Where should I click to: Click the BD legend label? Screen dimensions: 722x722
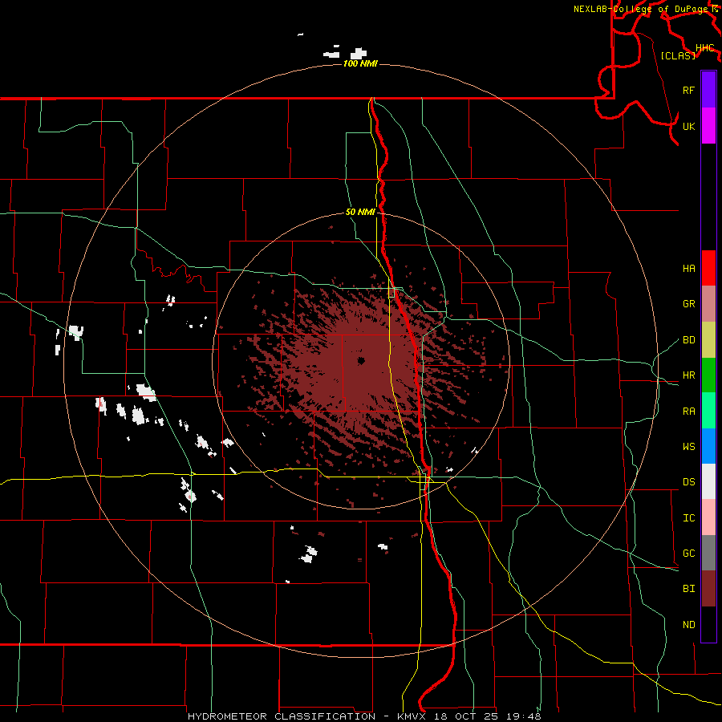(x=688, y=340)
